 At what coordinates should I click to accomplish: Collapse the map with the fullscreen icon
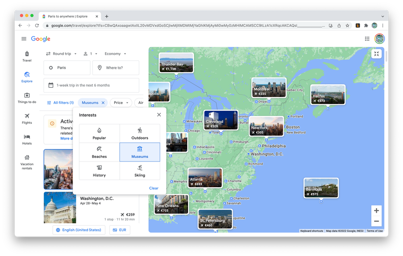(376, 54)
